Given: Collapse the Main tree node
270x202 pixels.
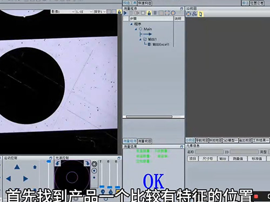Looking at the screenshot, I should (x=136, y=29).
